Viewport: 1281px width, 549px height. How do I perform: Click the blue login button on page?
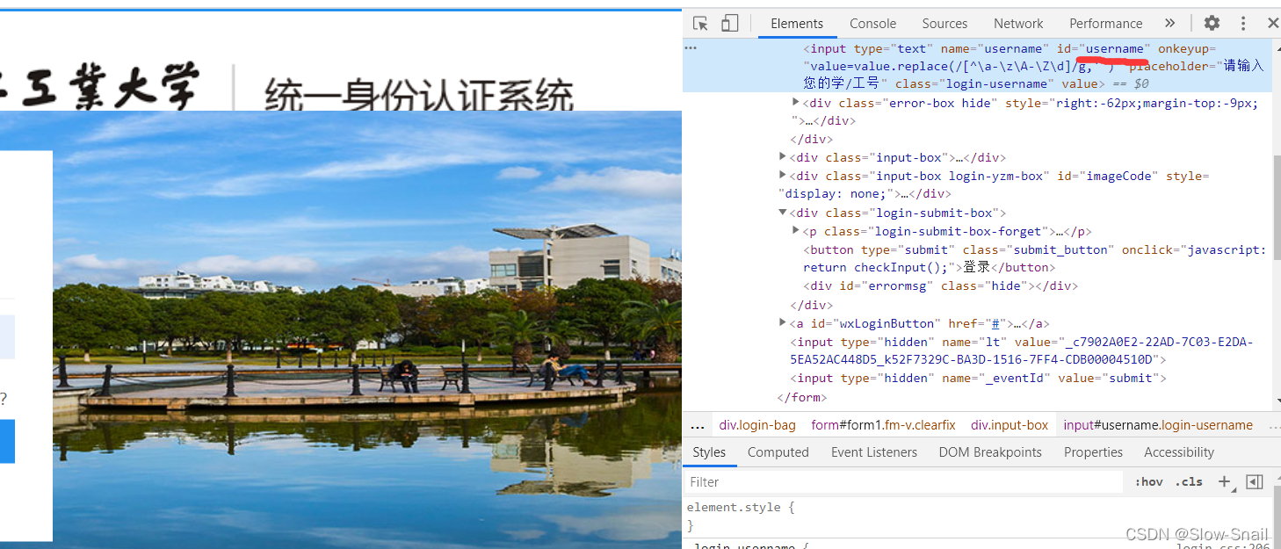pyautogui.click(x=7, y=441)
